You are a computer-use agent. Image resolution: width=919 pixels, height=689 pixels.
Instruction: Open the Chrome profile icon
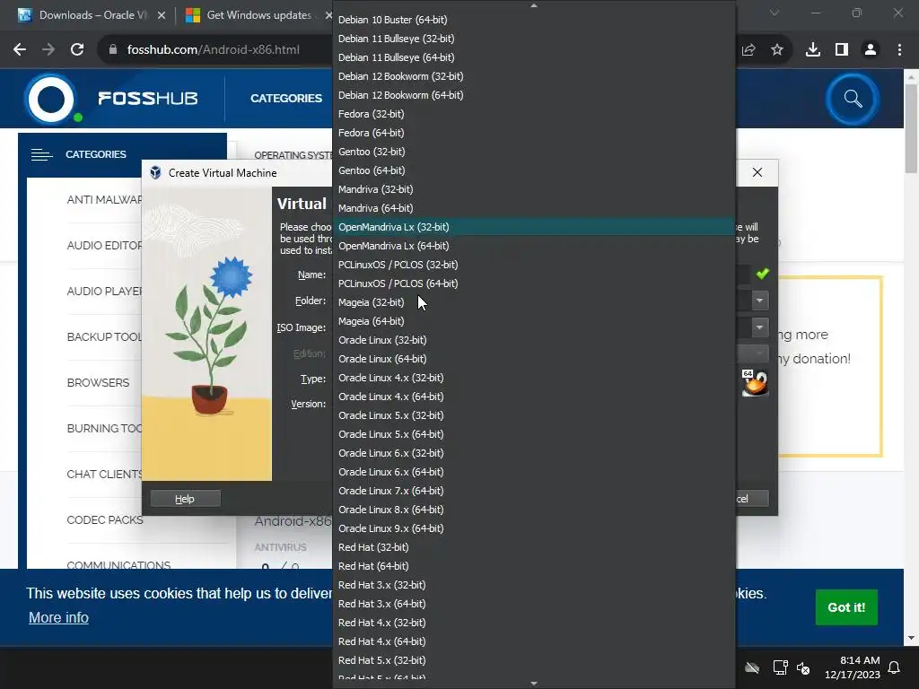(x=871, y=50)
